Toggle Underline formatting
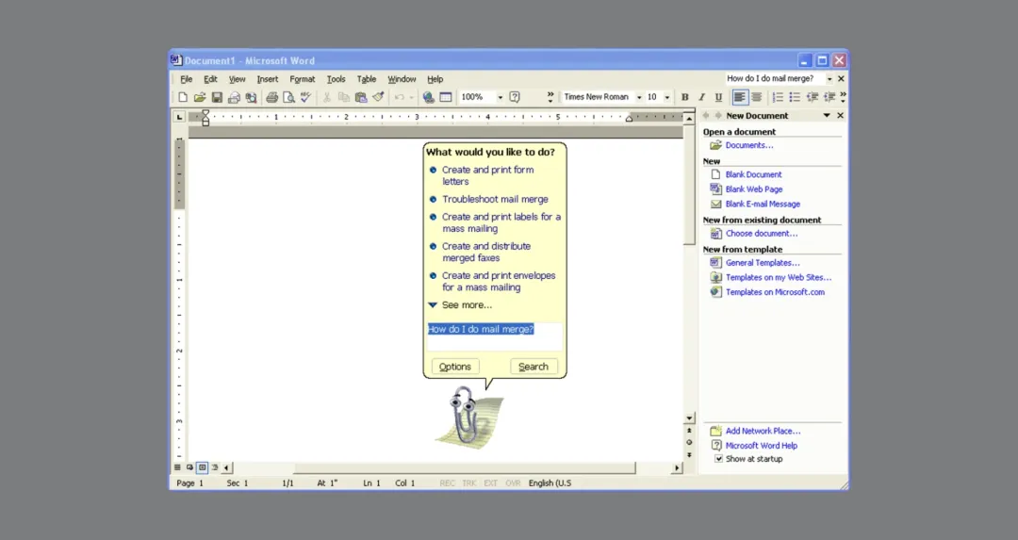1018x540 pixels. [x=718, y=97]
